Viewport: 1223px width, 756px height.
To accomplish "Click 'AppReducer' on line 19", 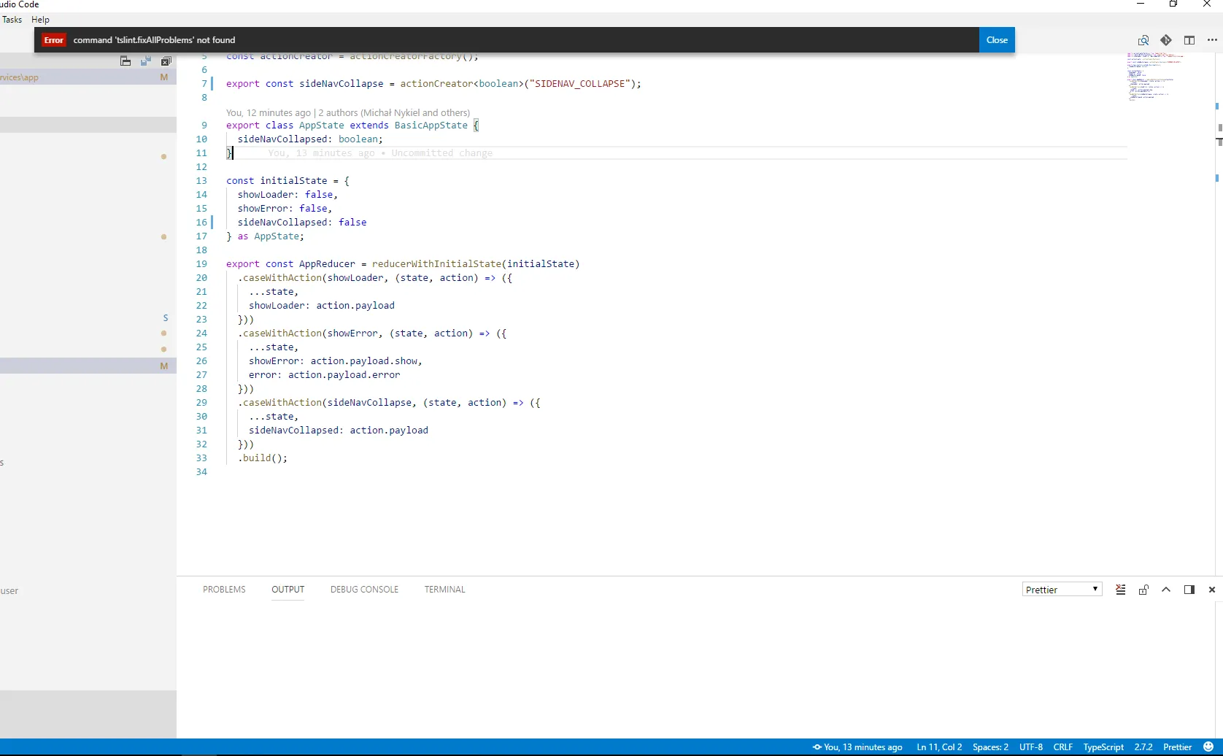I will [x=327, y=264].
